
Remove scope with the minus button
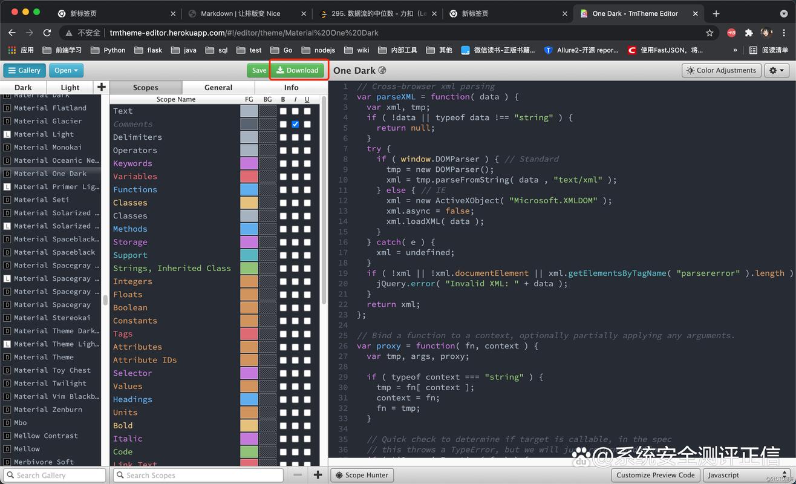[297, 475]
